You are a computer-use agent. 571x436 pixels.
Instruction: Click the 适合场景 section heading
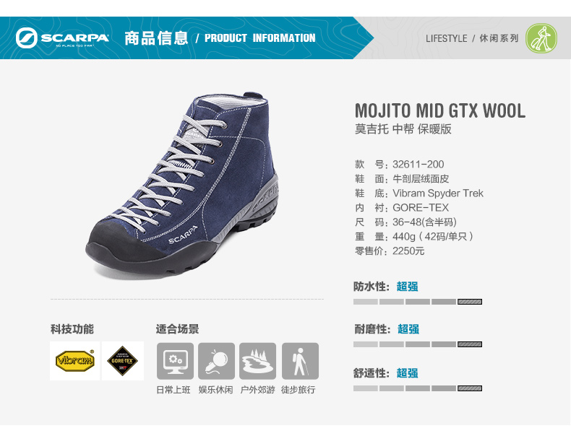click(x=177, y=329)
